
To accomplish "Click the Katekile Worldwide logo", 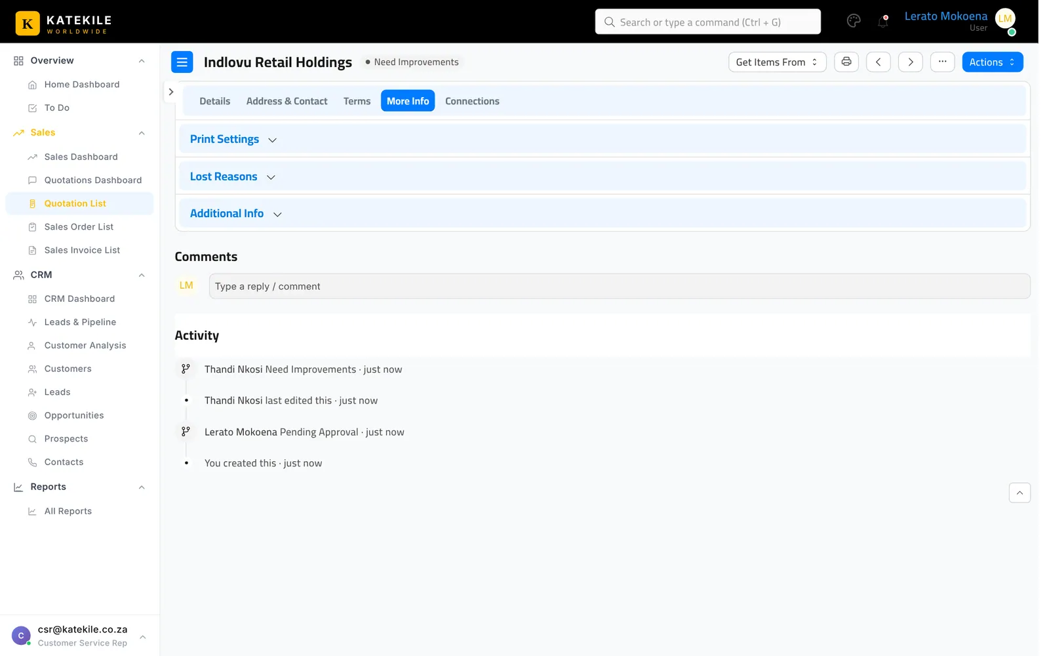I will coord(64,23).
